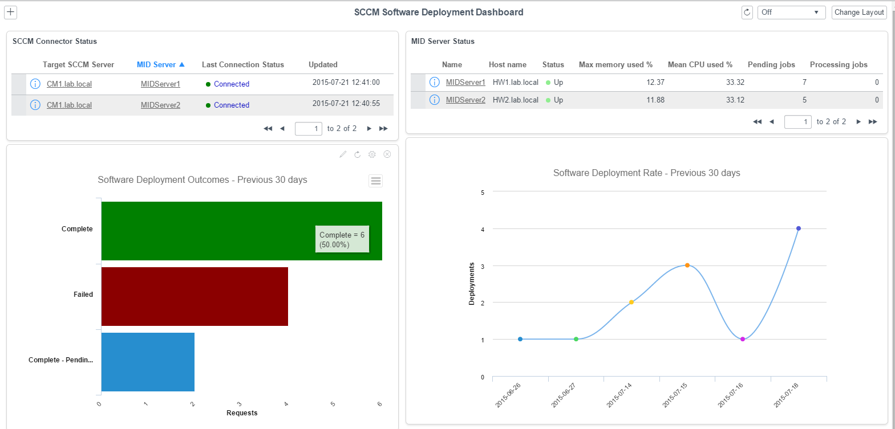Open the chart hamburger menu
The width and height of the screenshot is (895, 429).
tap(376, 181)
